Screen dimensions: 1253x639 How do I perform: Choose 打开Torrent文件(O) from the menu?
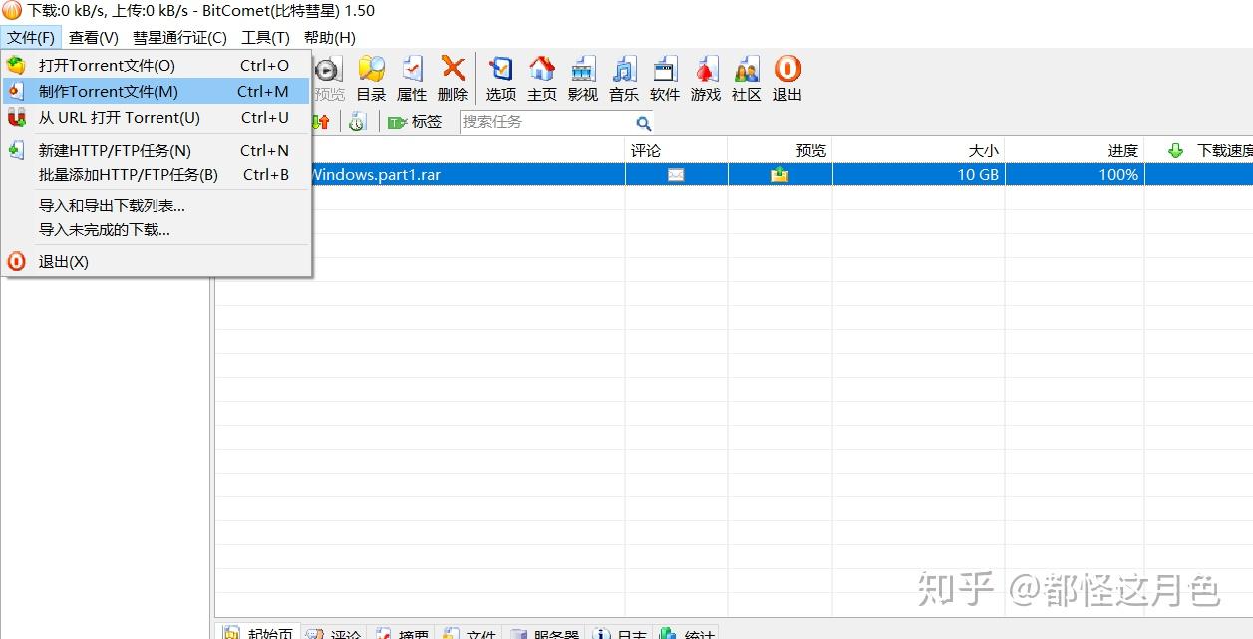click(157, 66)
